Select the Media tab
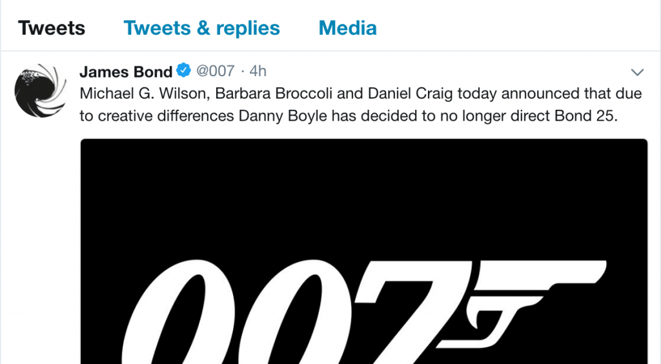The width and height of the screenshot is (661, 364). (x=347, y=28)
